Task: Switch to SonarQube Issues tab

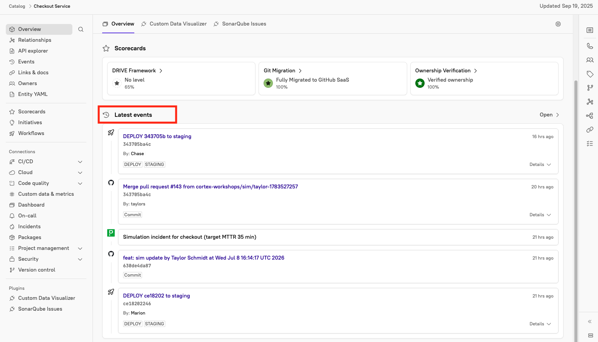Action: pos(240,24)
